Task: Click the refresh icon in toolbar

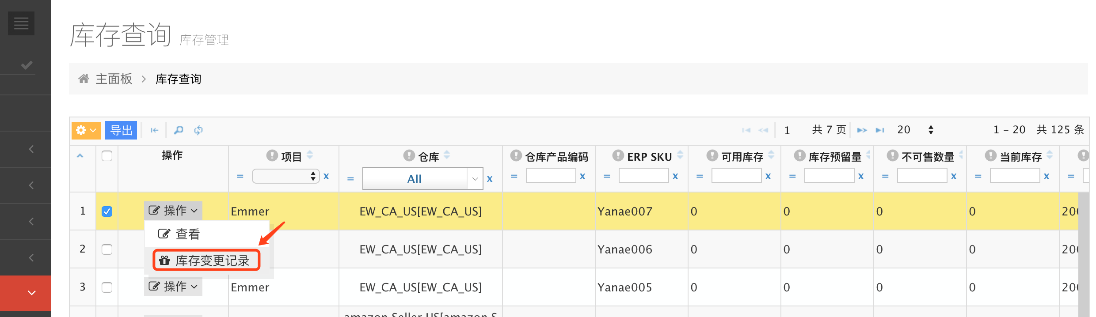Action: click(x=198, y=130)
